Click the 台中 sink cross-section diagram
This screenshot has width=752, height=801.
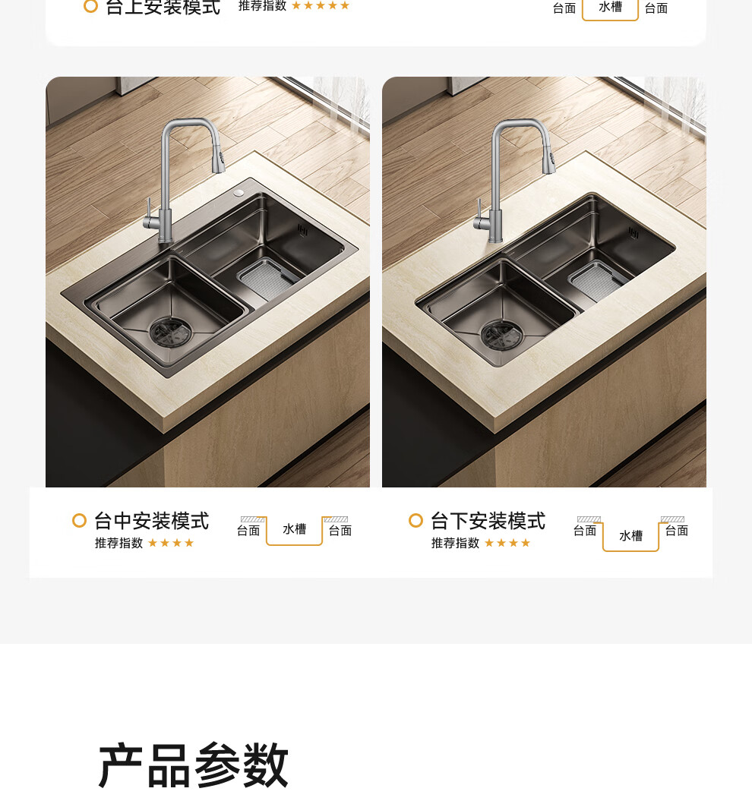(x=294, y=530)
